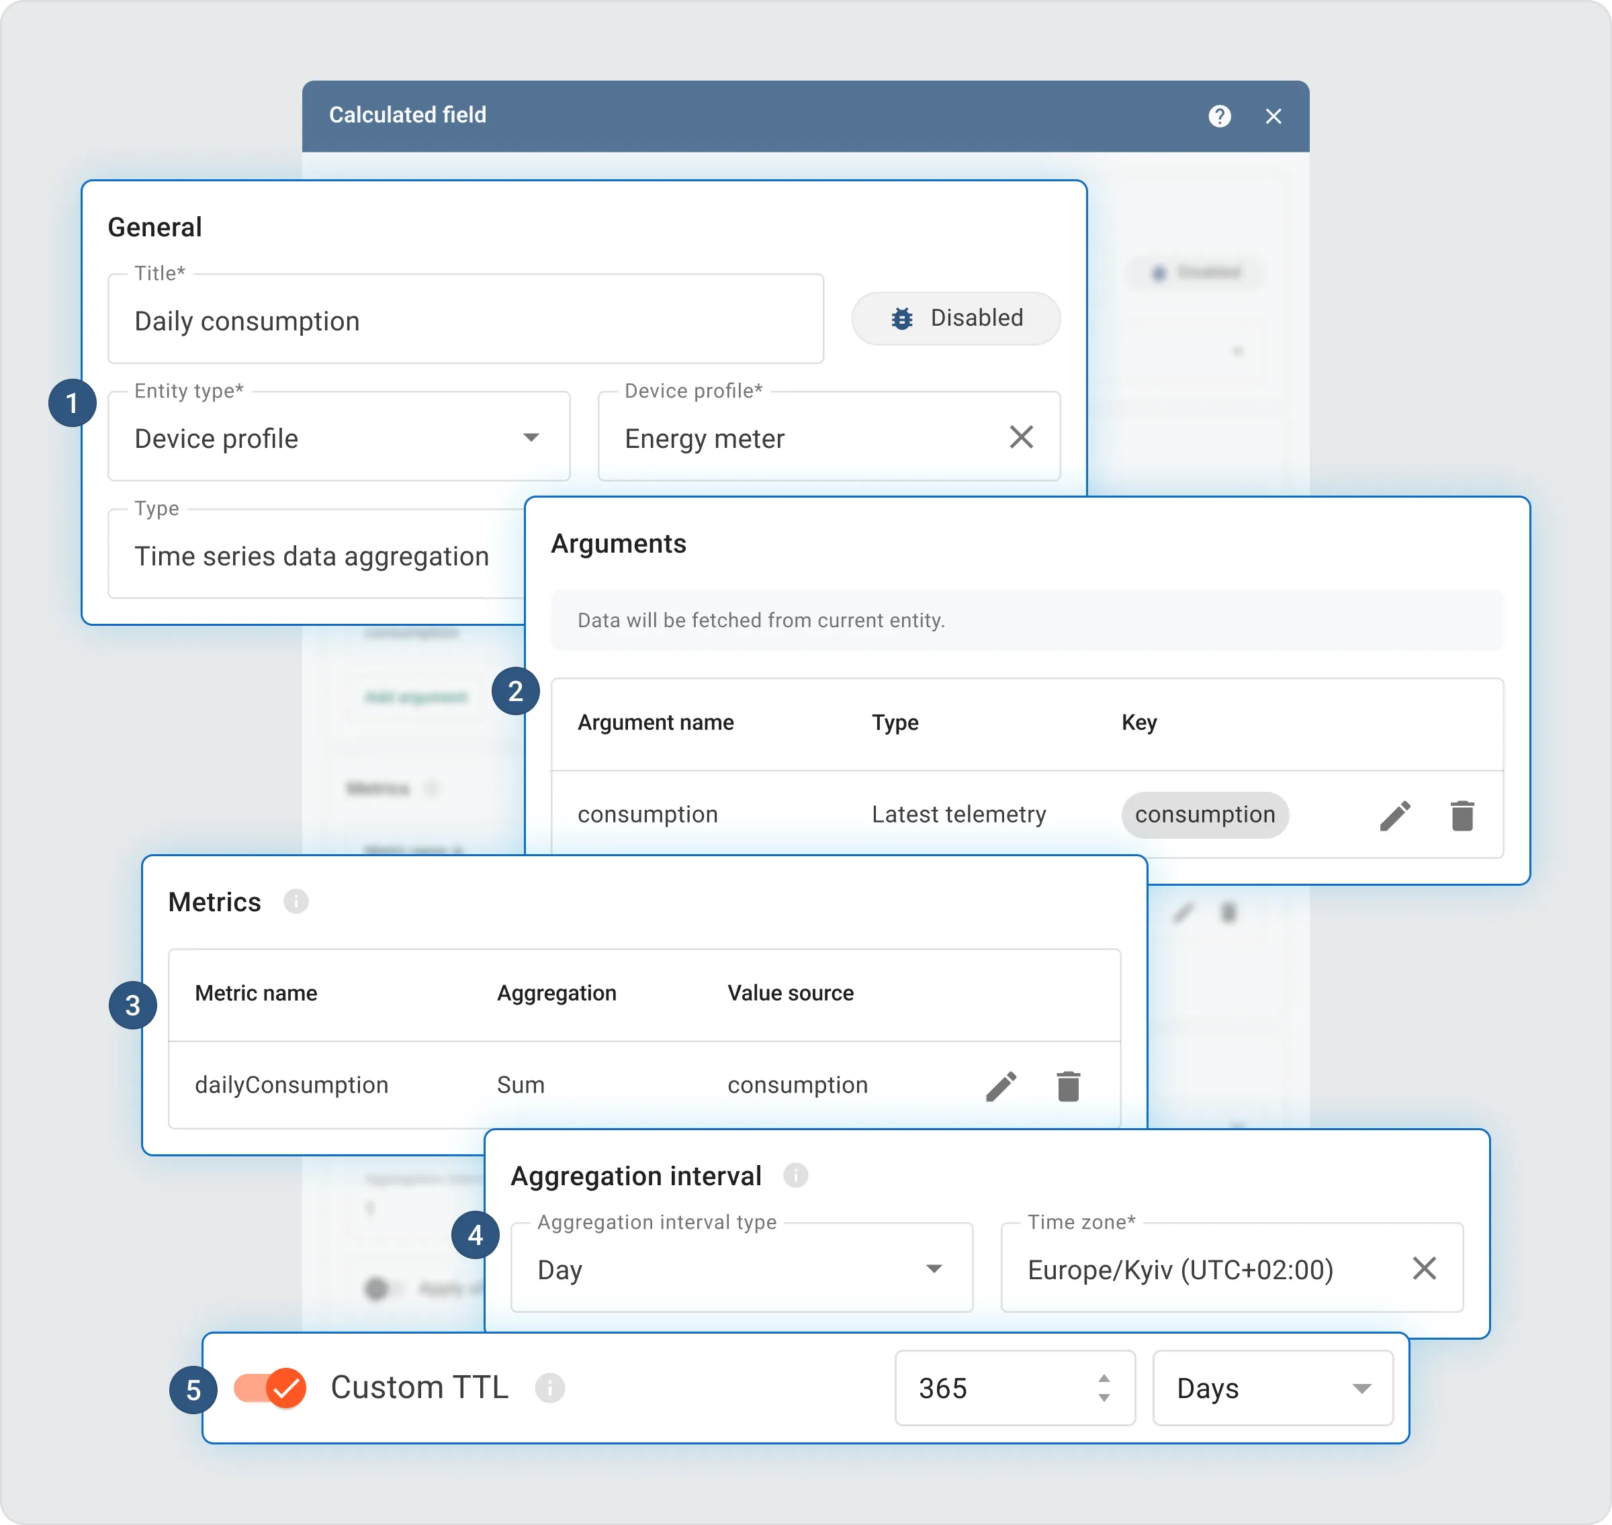Open the Days unit dropdown

point(1272,1387)
